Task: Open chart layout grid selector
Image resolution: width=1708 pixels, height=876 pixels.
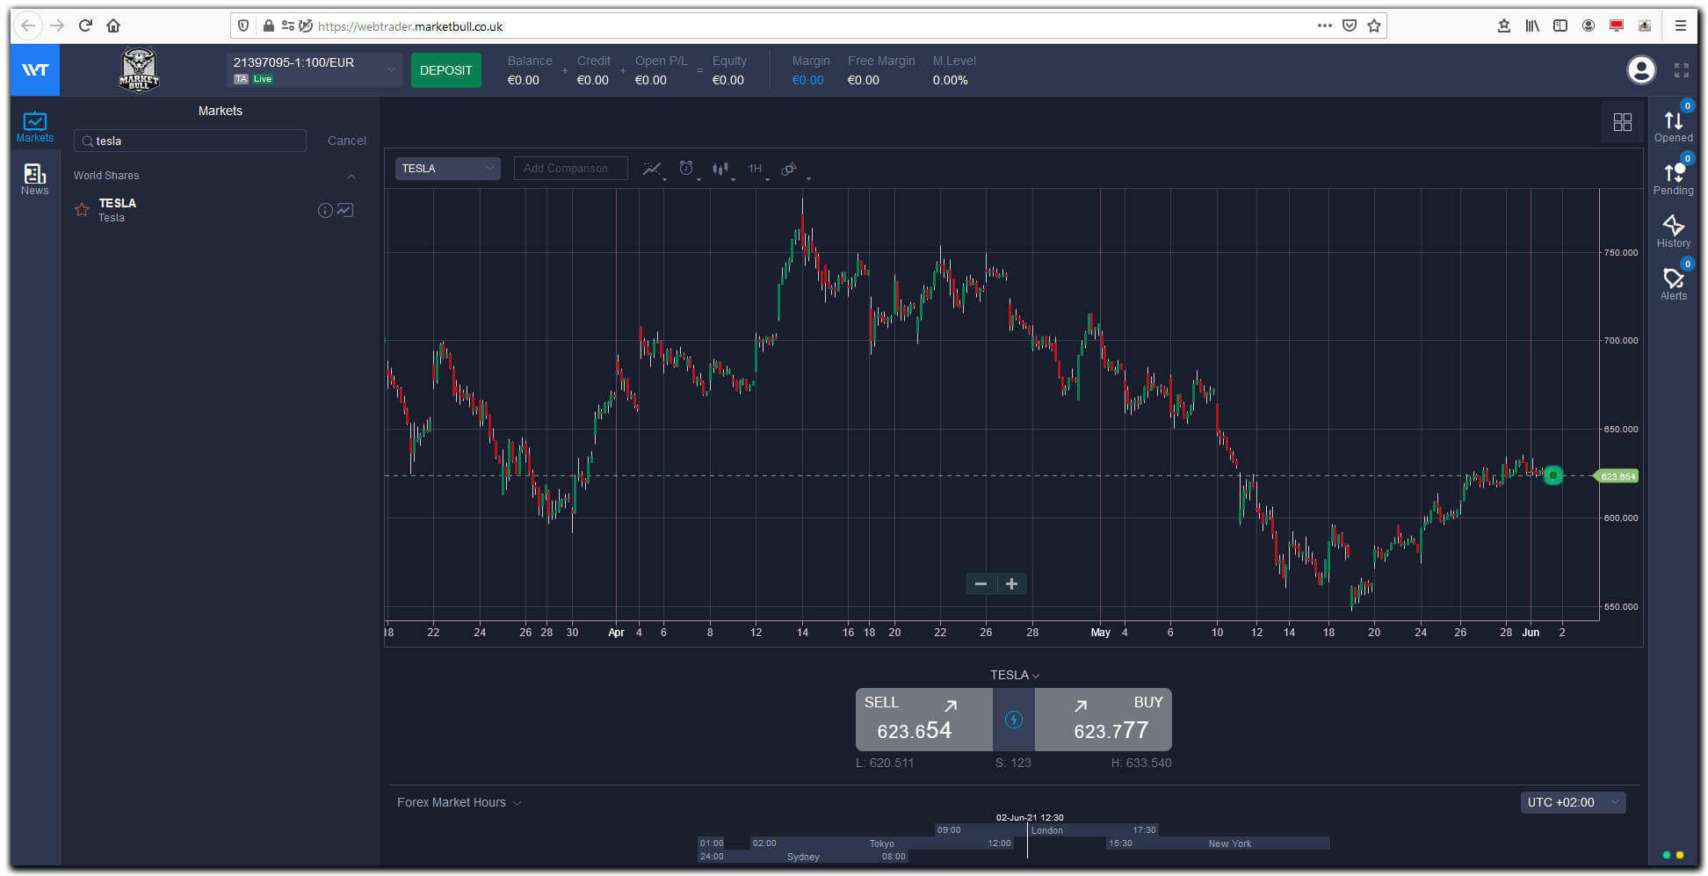Action: point(1622,122)
